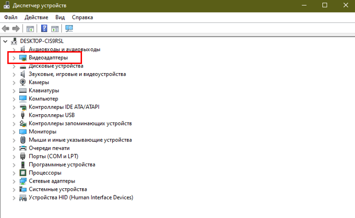This screenshot has height=218, width=355.
Task: Click the Мыши mouse icon
Action: coord(23,140)
